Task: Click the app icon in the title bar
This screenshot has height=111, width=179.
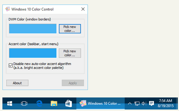Action: (7, 9)
